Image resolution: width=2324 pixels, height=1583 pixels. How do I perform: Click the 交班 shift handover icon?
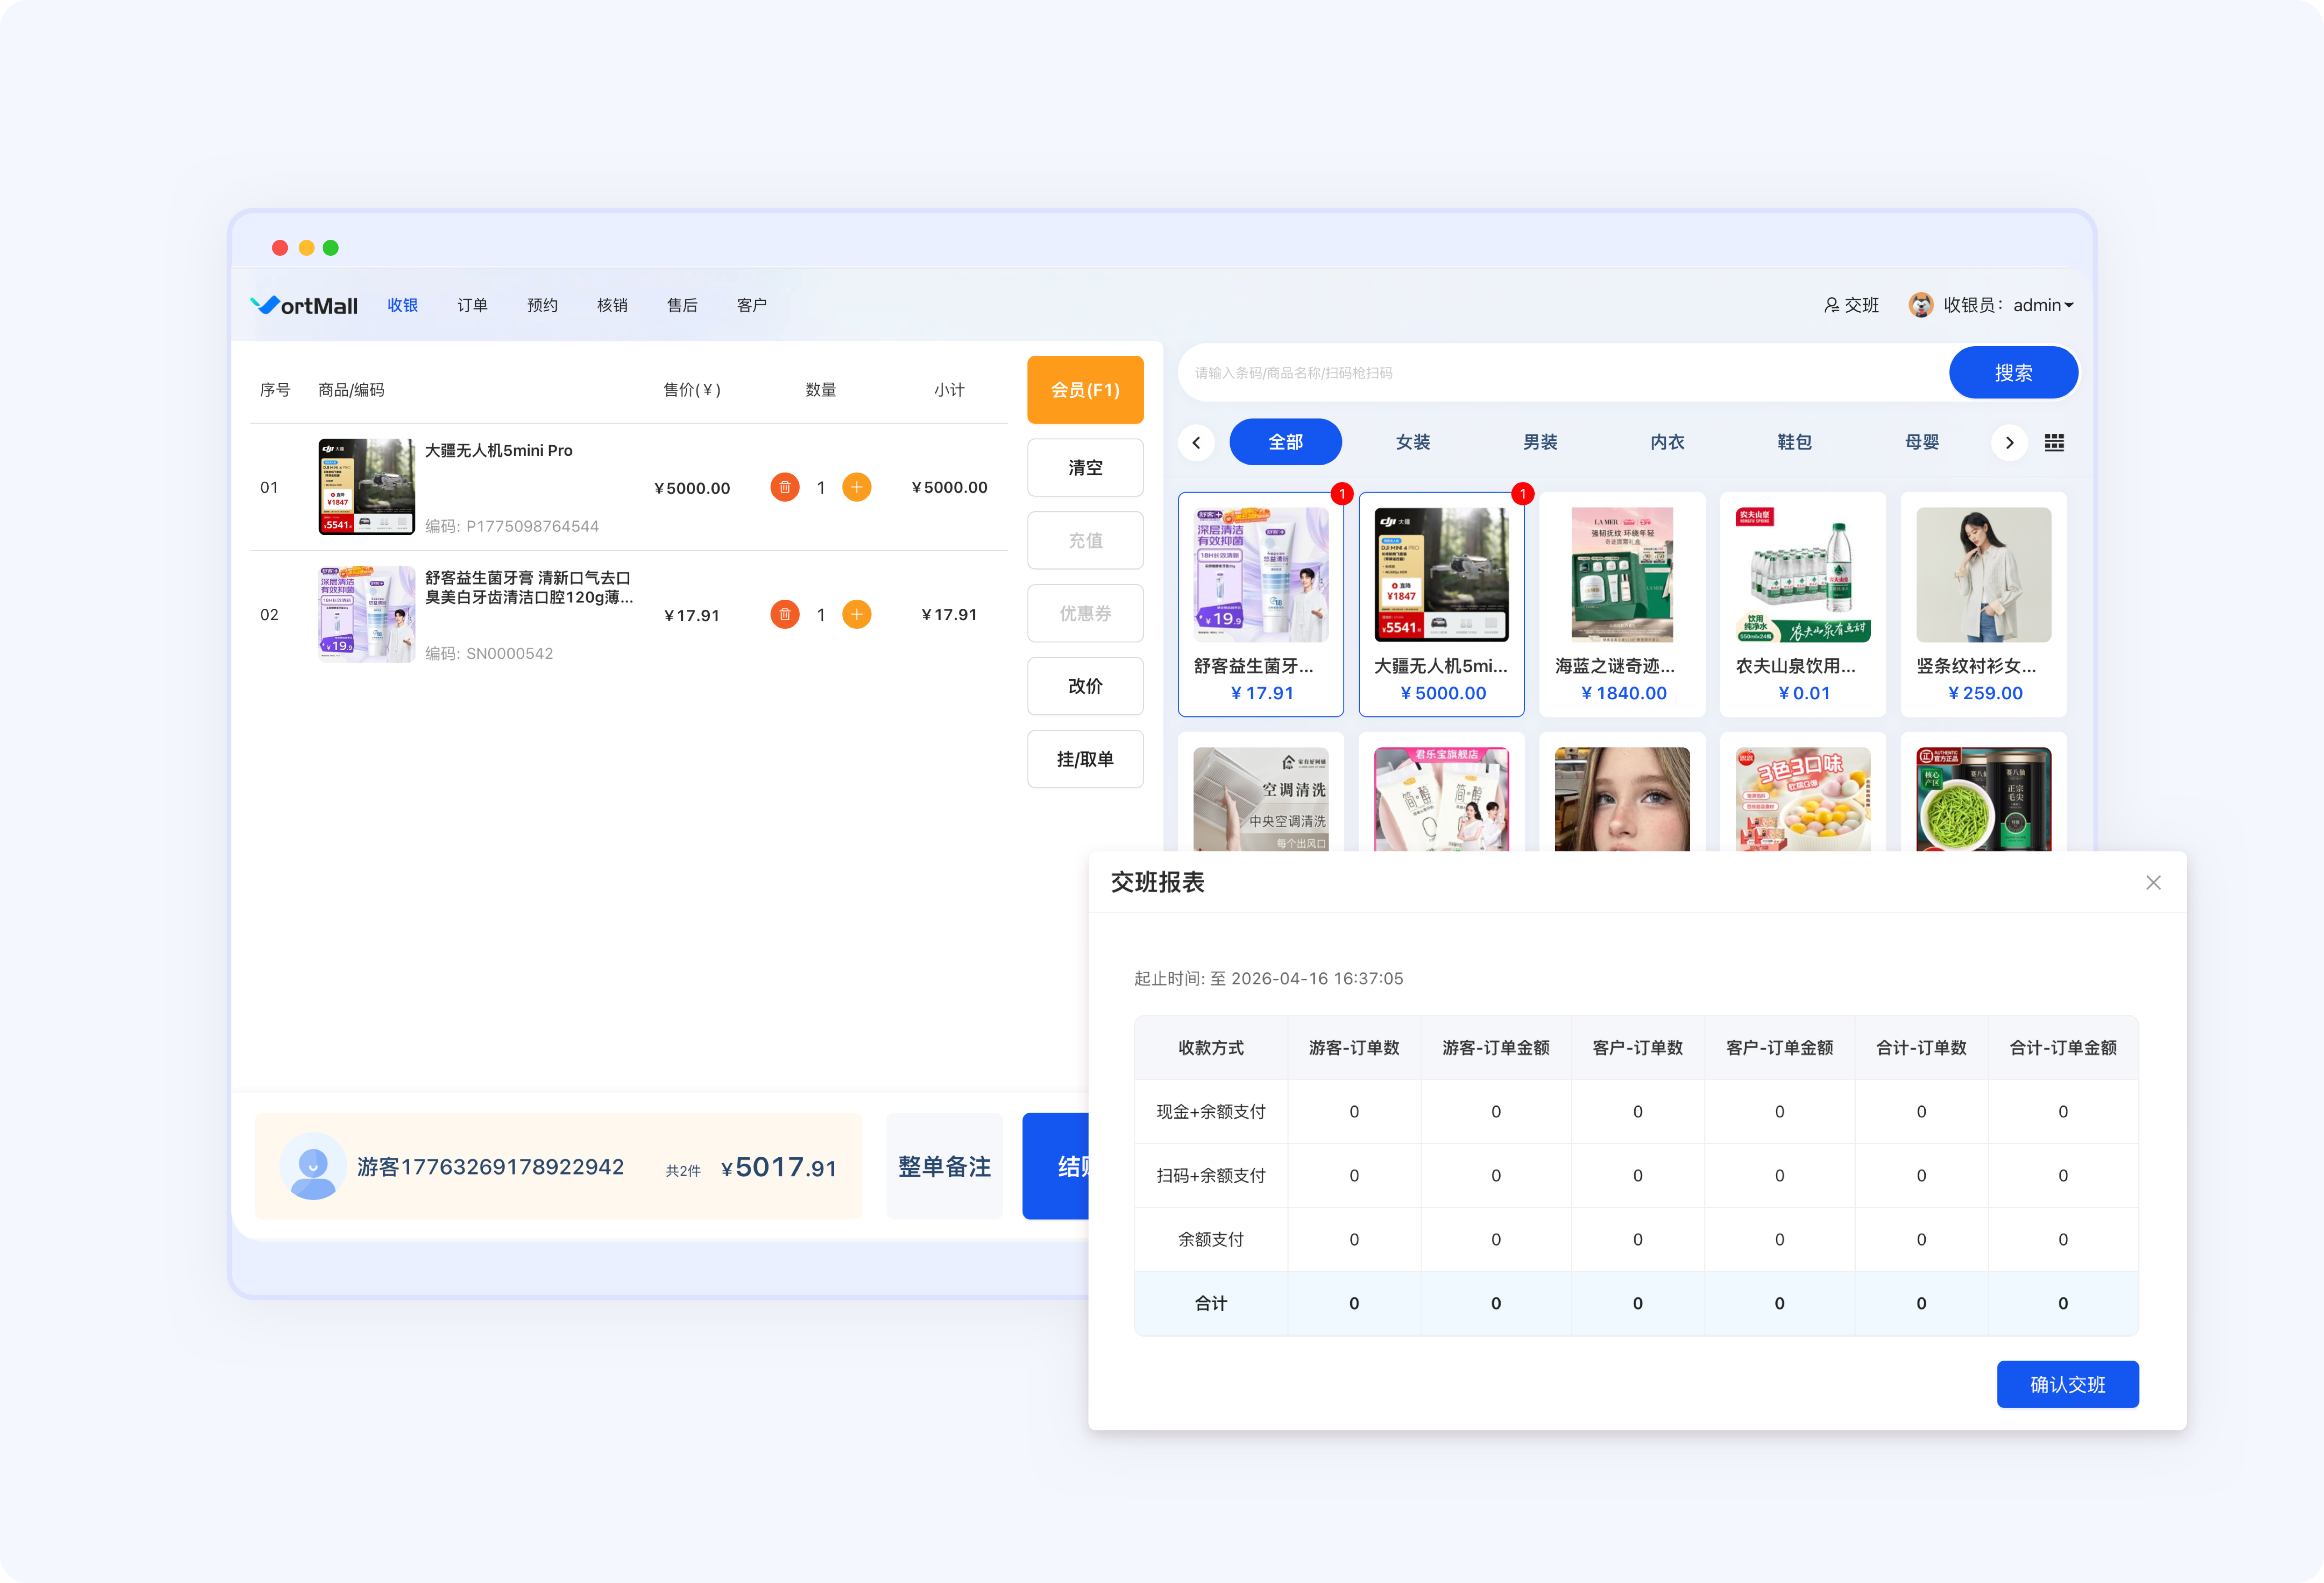(x=1831, y=305)
